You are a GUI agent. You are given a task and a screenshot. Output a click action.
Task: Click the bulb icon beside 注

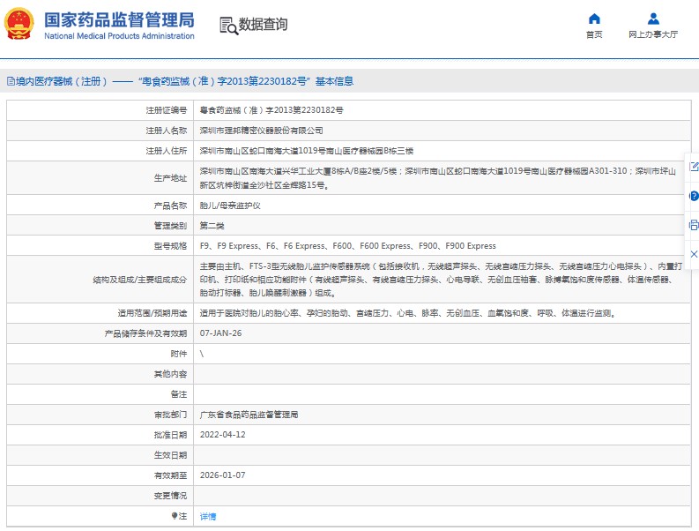pos(174,515)
